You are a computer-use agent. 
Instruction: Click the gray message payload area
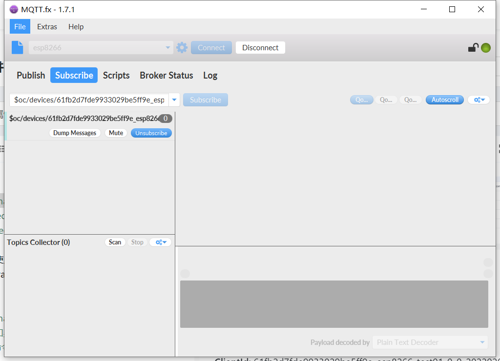(334, 304)
